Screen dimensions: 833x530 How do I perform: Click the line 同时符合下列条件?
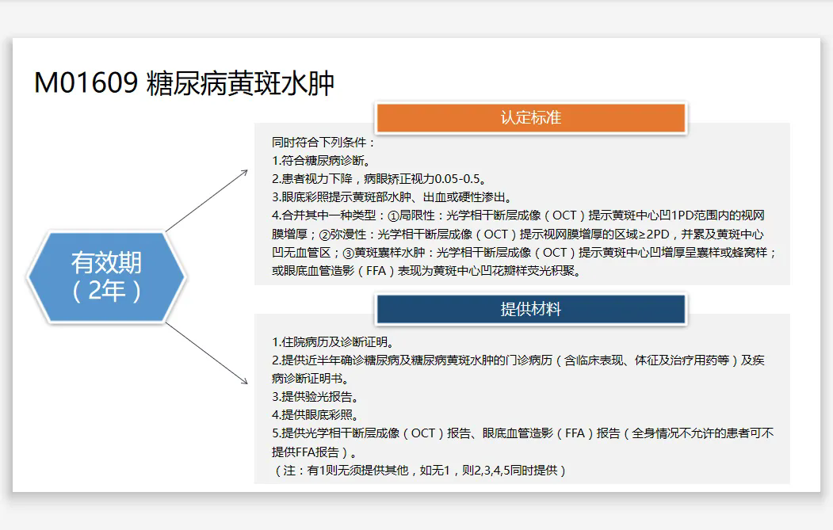323,143
